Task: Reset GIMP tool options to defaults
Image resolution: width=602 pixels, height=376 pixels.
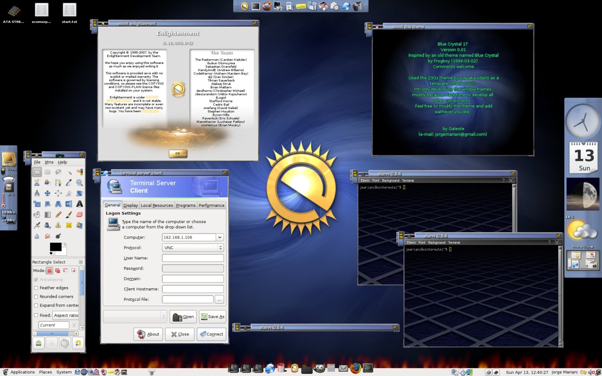Action: click(78, 343)
